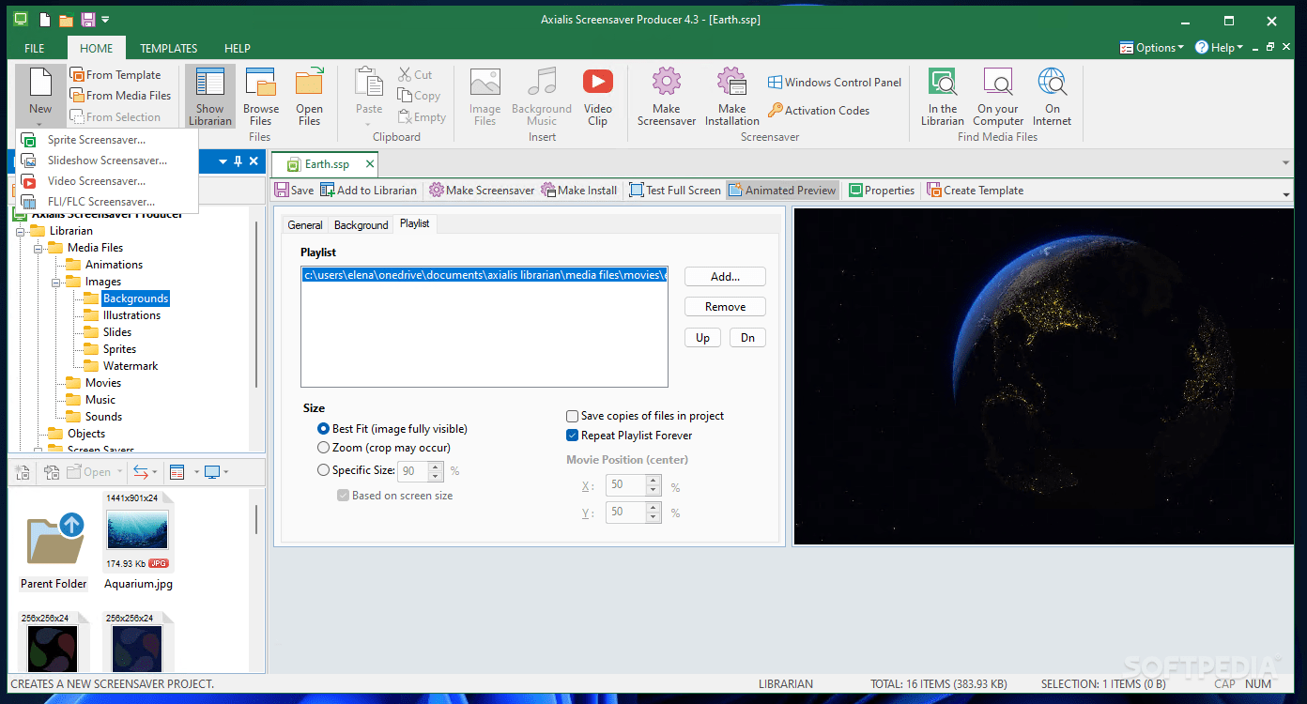Click Make Installation in the ribbon
Viewport: 1307px width, 704px height.
(732, 96)
